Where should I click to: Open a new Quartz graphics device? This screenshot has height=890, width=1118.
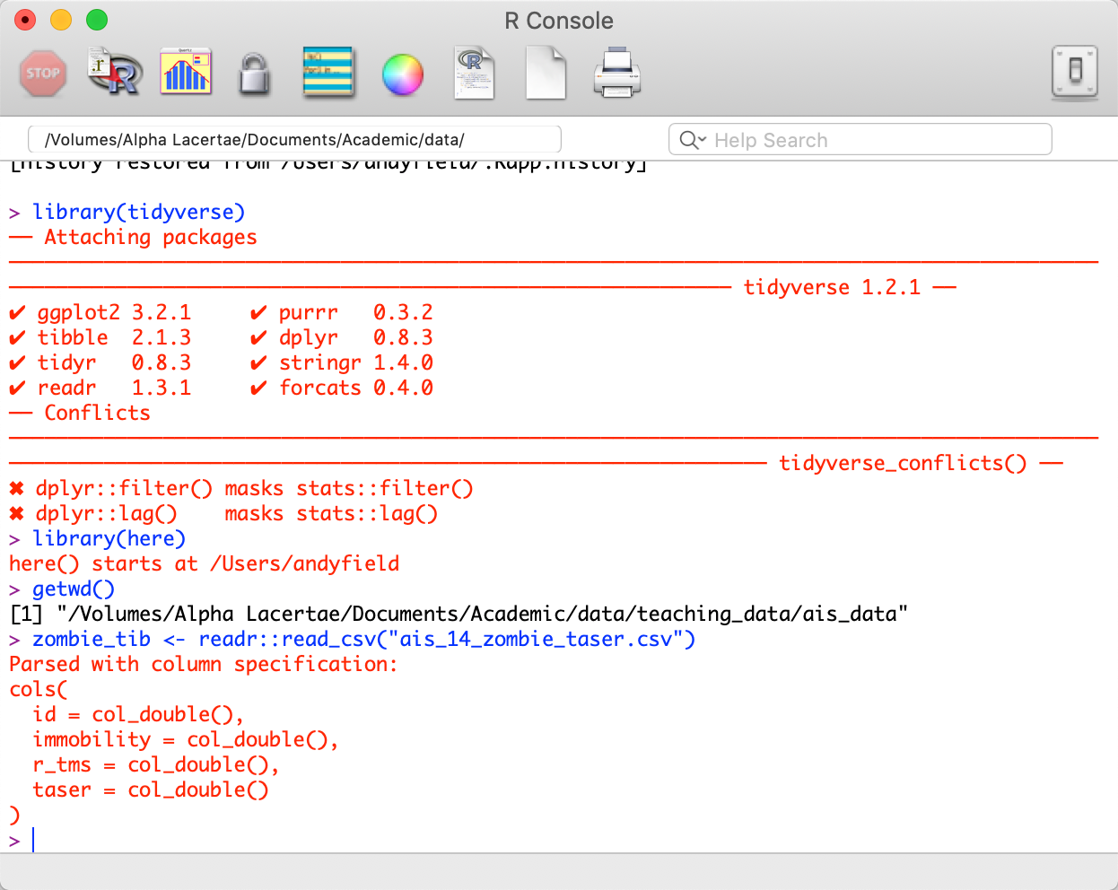point(186,73)
